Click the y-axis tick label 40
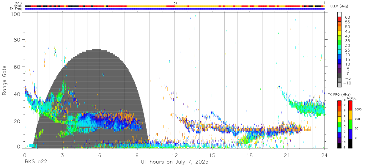The height and width of the screenshot is (168, 365). click(x=17, y=94)
